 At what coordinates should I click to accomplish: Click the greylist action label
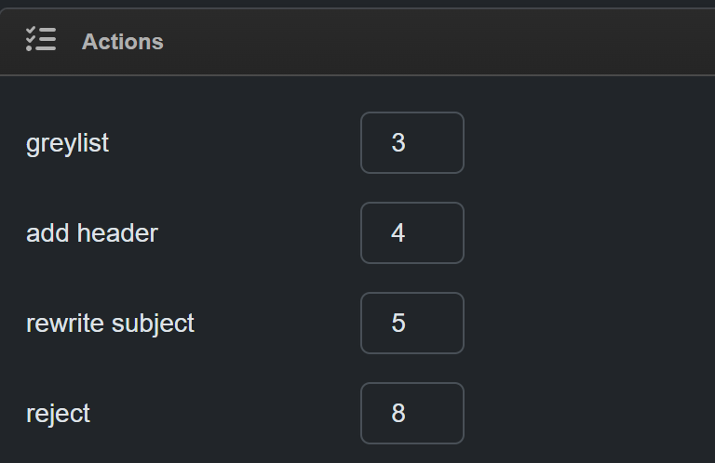point(67,143)
